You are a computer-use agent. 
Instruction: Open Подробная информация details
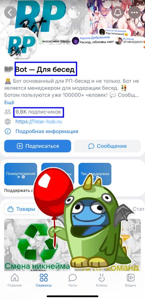(x=47, y=131)
